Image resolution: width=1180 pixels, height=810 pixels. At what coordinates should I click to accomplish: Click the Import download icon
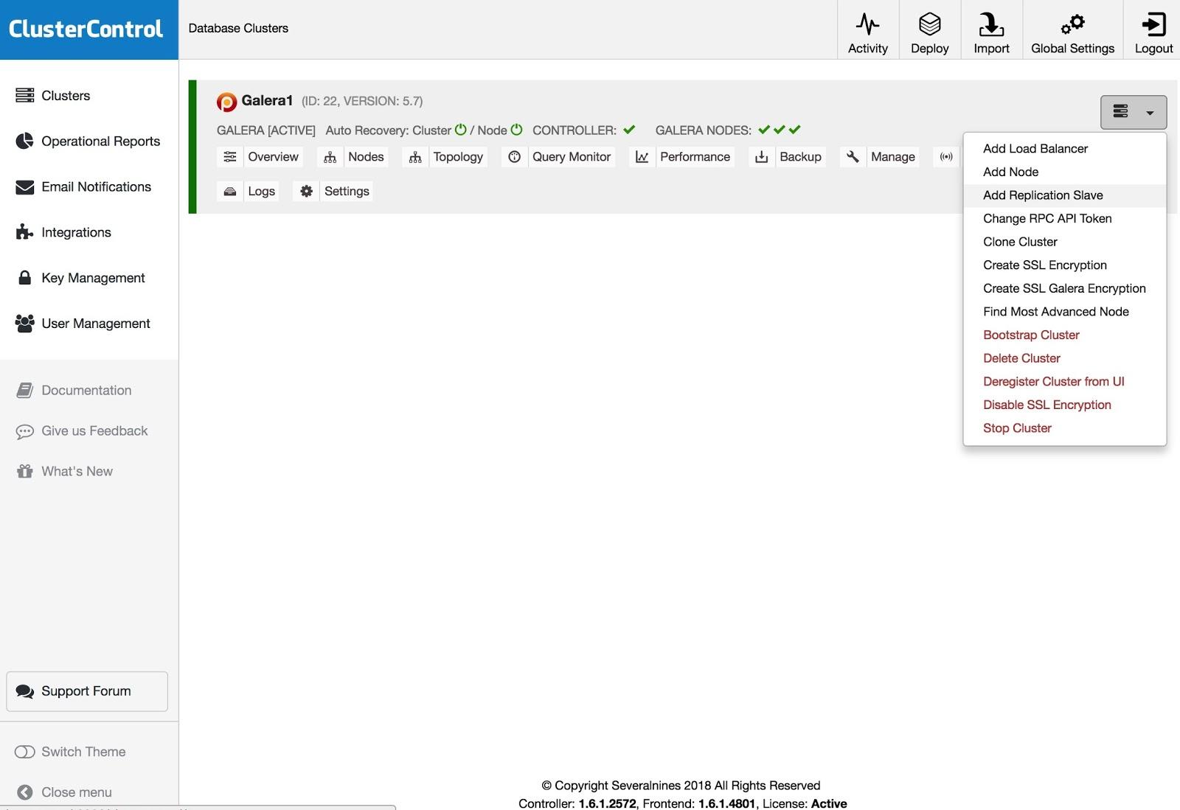pyautogui.click(x=991, y=24)
